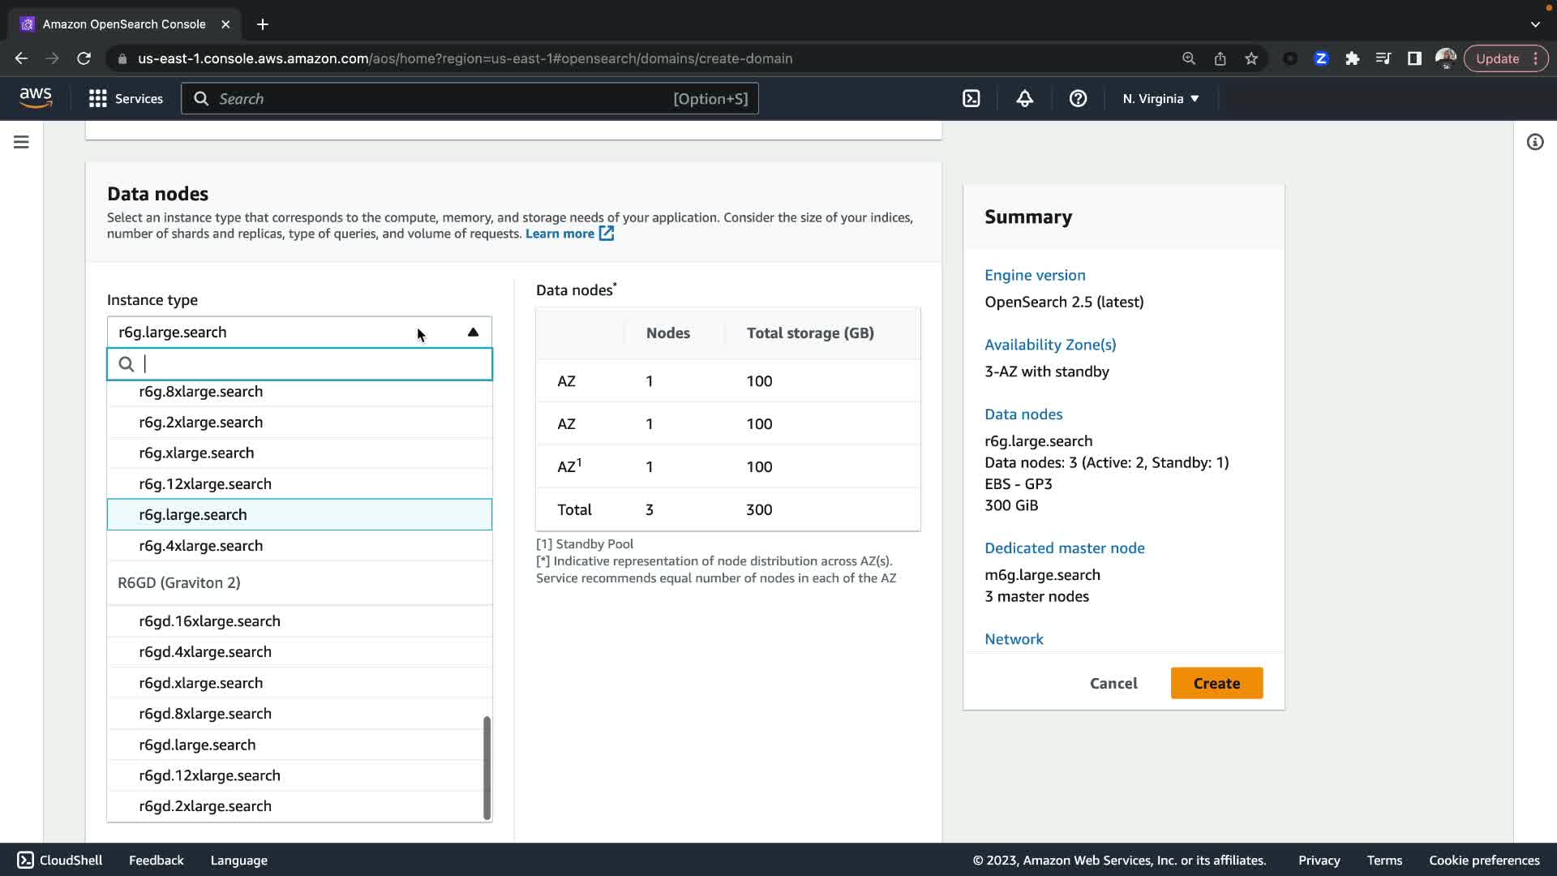Select r6g.4xlarge.search instance type
Image resolution: width=1557 pixels, height=876 pixels.
point(200,546)
